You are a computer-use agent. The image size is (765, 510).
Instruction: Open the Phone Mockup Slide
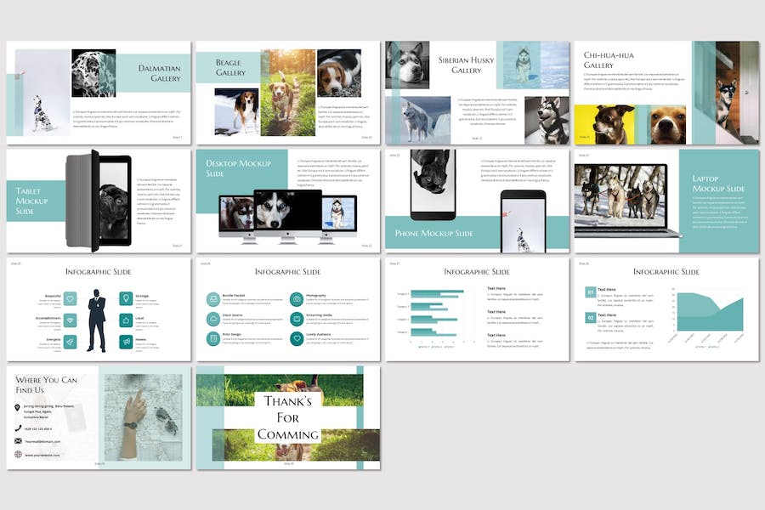coord(477,201)
